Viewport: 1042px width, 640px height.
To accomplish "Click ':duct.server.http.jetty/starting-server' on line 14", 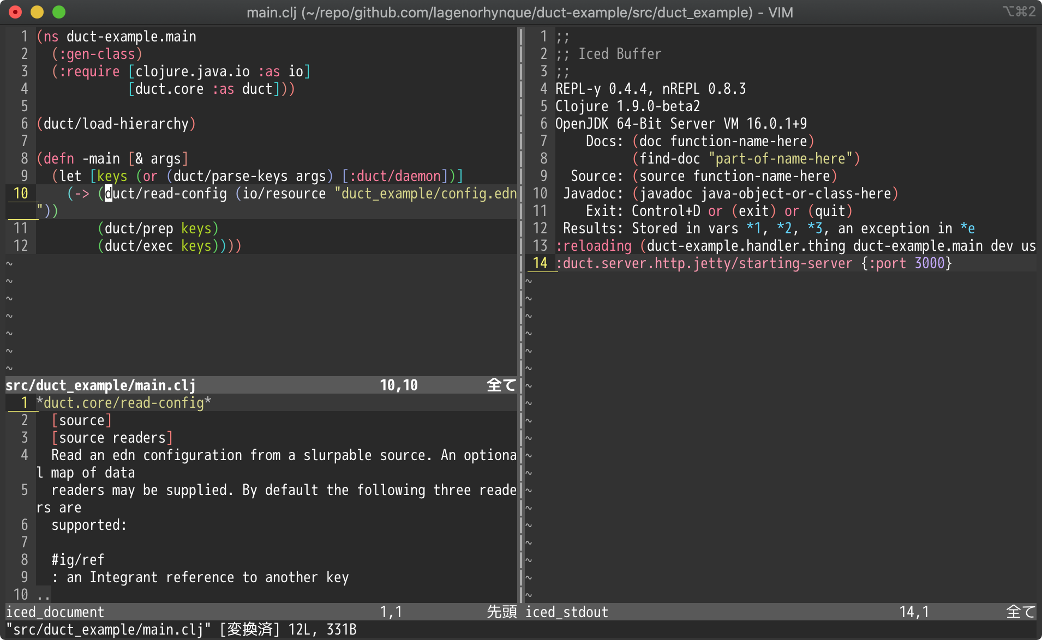I will tap(704, 263).
